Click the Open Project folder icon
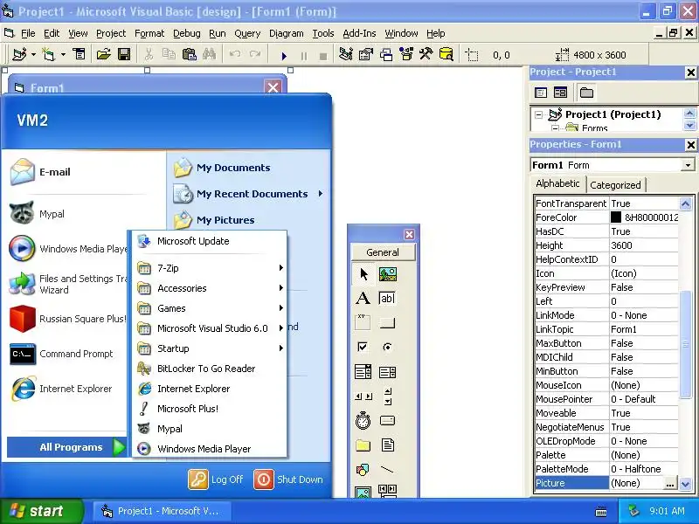Screen dimensions: 699x524 [x=103, y=55]
